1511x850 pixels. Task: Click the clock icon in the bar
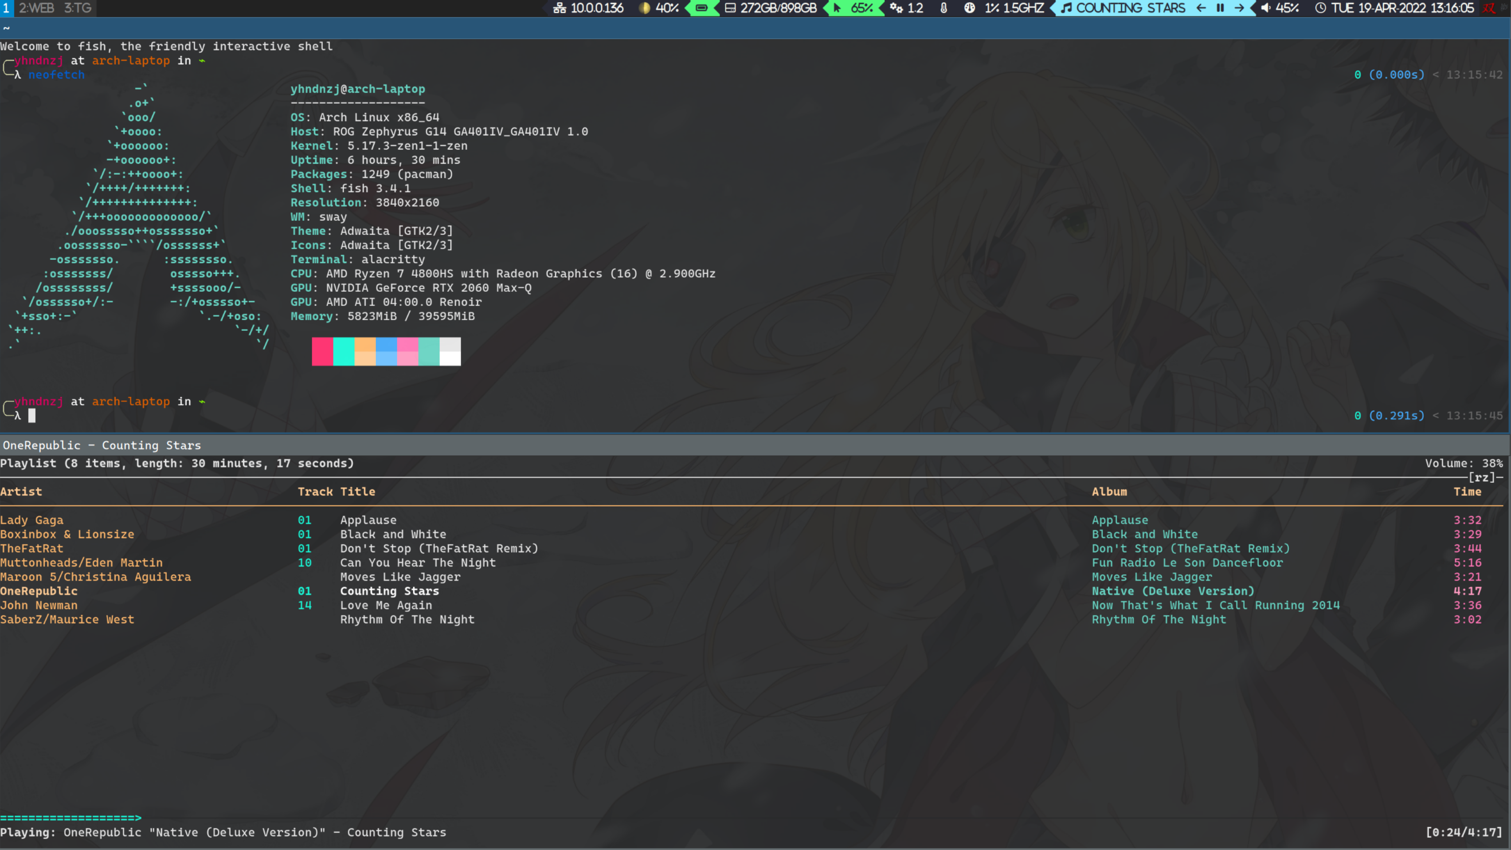coord(1320,8)
